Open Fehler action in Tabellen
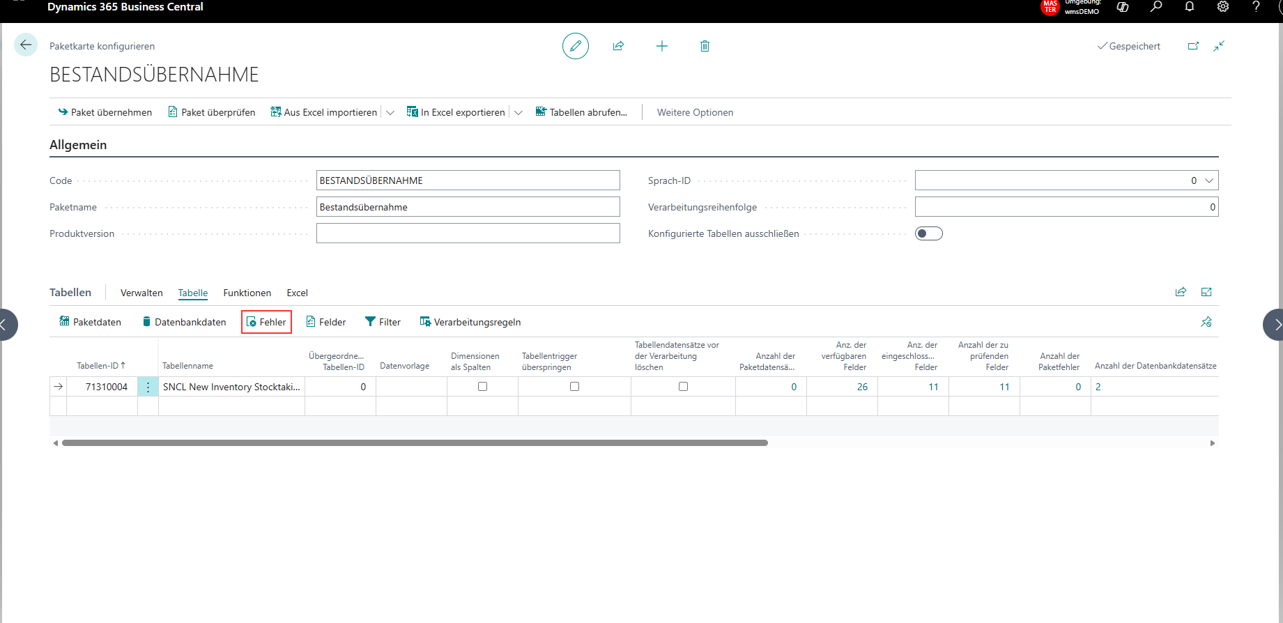Image resolution: width=1283 pixels, height=623 pixels. (266, 322)
